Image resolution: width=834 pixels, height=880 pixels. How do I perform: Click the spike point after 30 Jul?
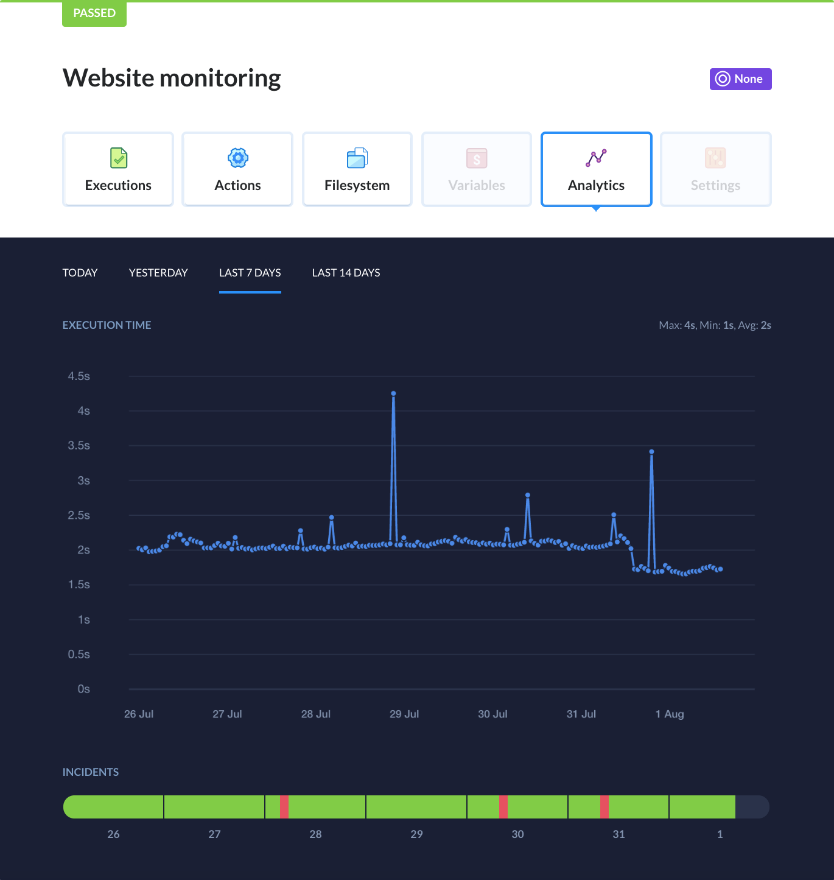click(x=528, y=495)
